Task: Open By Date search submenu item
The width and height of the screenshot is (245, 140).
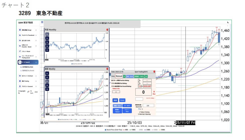Action: 28,67
